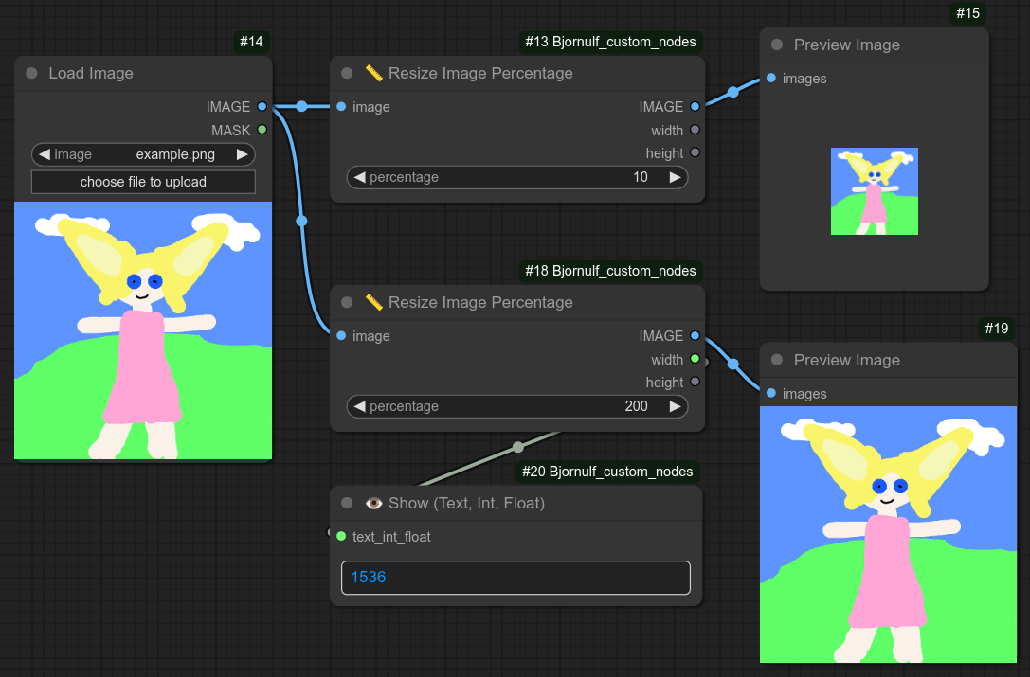Click the text field showing 1536
This screenshot has height=677, width=1030.
click(515, 578)
